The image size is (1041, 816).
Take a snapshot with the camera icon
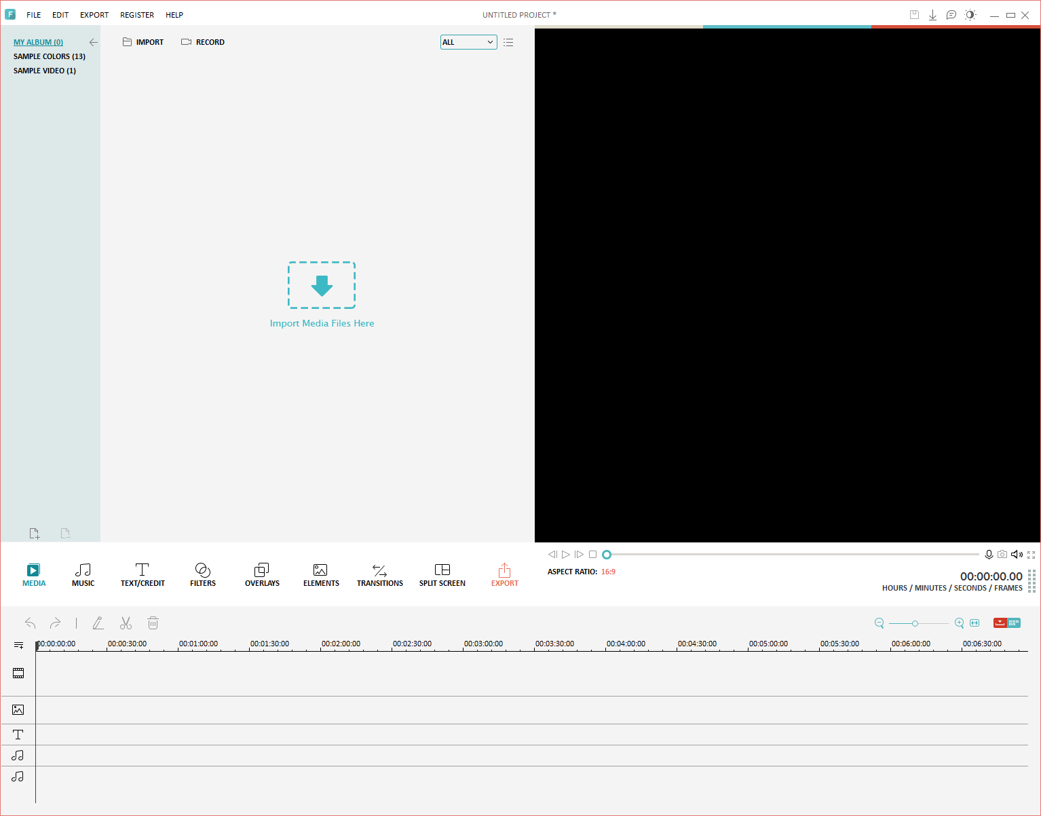[x=1002, y=555]
